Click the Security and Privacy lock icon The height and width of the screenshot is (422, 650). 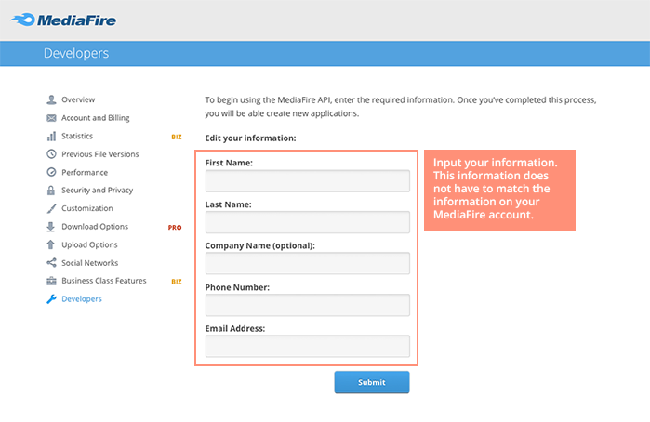click(x=52, y=191)
